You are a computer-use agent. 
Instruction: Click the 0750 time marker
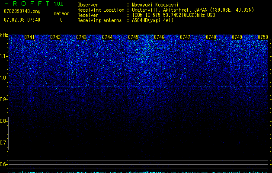click(x=263, y=37)
